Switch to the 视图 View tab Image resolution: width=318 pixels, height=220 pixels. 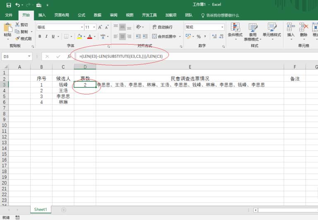pos(130,15)
